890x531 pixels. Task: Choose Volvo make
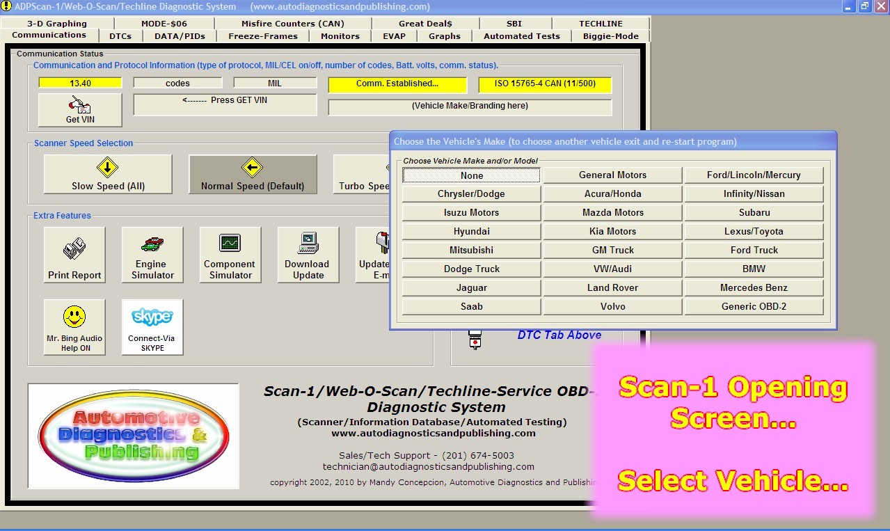point(613,307)
